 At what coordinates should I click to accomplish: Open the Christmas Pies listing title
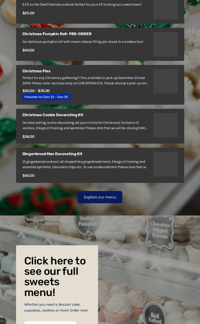pos(36,71)
